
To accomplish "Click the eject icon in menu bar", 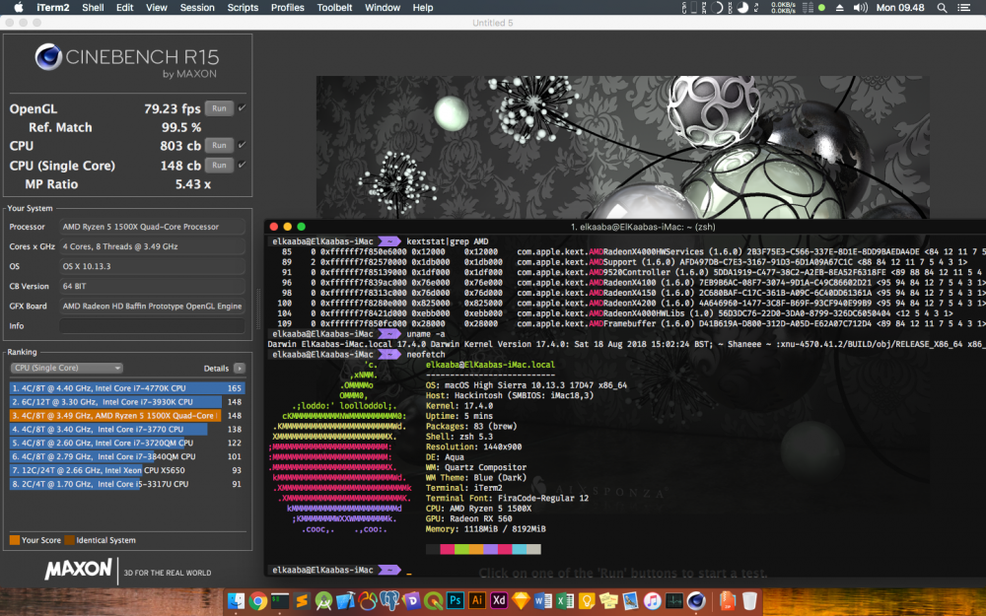I will (839, 8).
